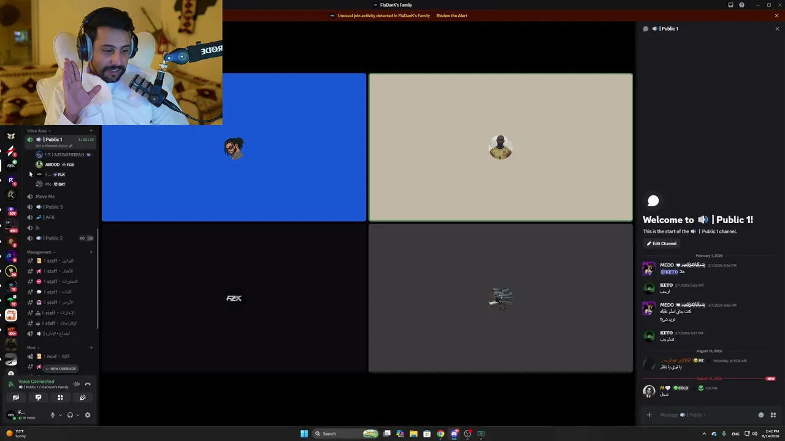Open microphone input options arrow
This screenshot has width=785, height=441.
pos(59,415)
